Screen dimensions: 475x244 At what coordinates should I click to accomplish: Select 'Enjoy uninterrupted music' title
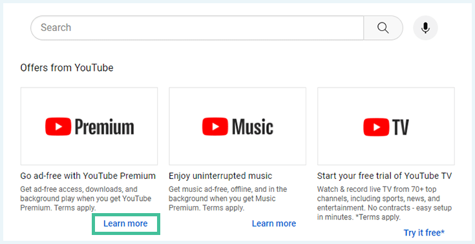[x=220, y=176]
